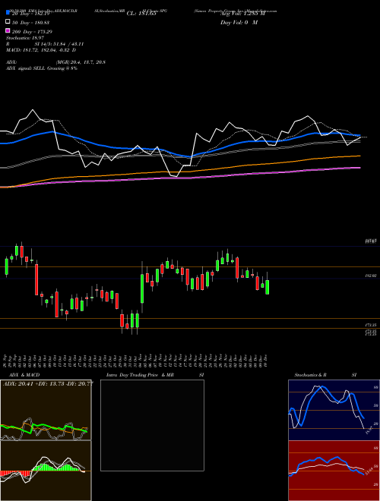The height and width of the screenshot is (501, 380).
Task: Click the MACD values line
Action: (41, 50)
